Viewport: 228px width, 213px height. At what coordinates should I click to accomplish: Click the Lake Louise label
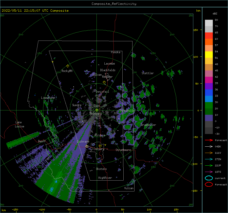tap(20, 124)
